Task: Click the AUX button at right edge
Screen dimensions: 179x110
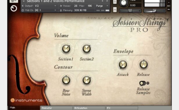Action: [x=169, y=6]
